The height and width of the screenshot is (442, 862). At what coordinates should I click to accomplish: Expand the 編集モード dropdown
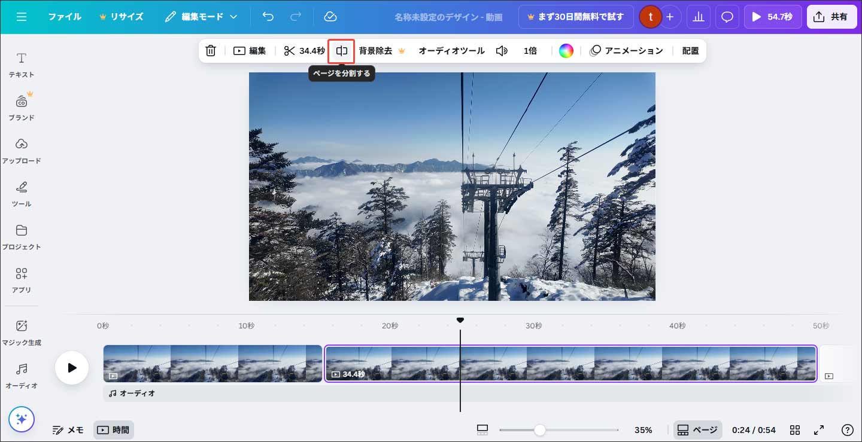coord(201,17)
